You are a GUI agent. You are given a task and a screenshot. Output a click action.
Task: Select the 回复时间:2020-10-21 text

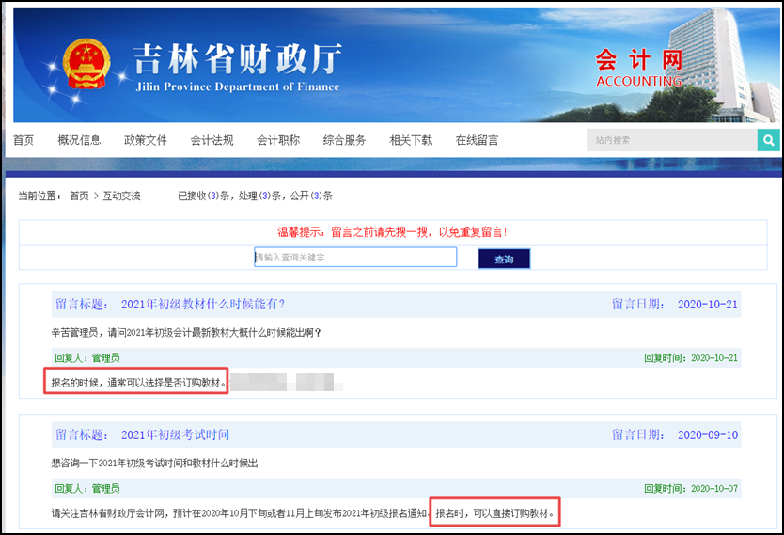tap(691, 358)
